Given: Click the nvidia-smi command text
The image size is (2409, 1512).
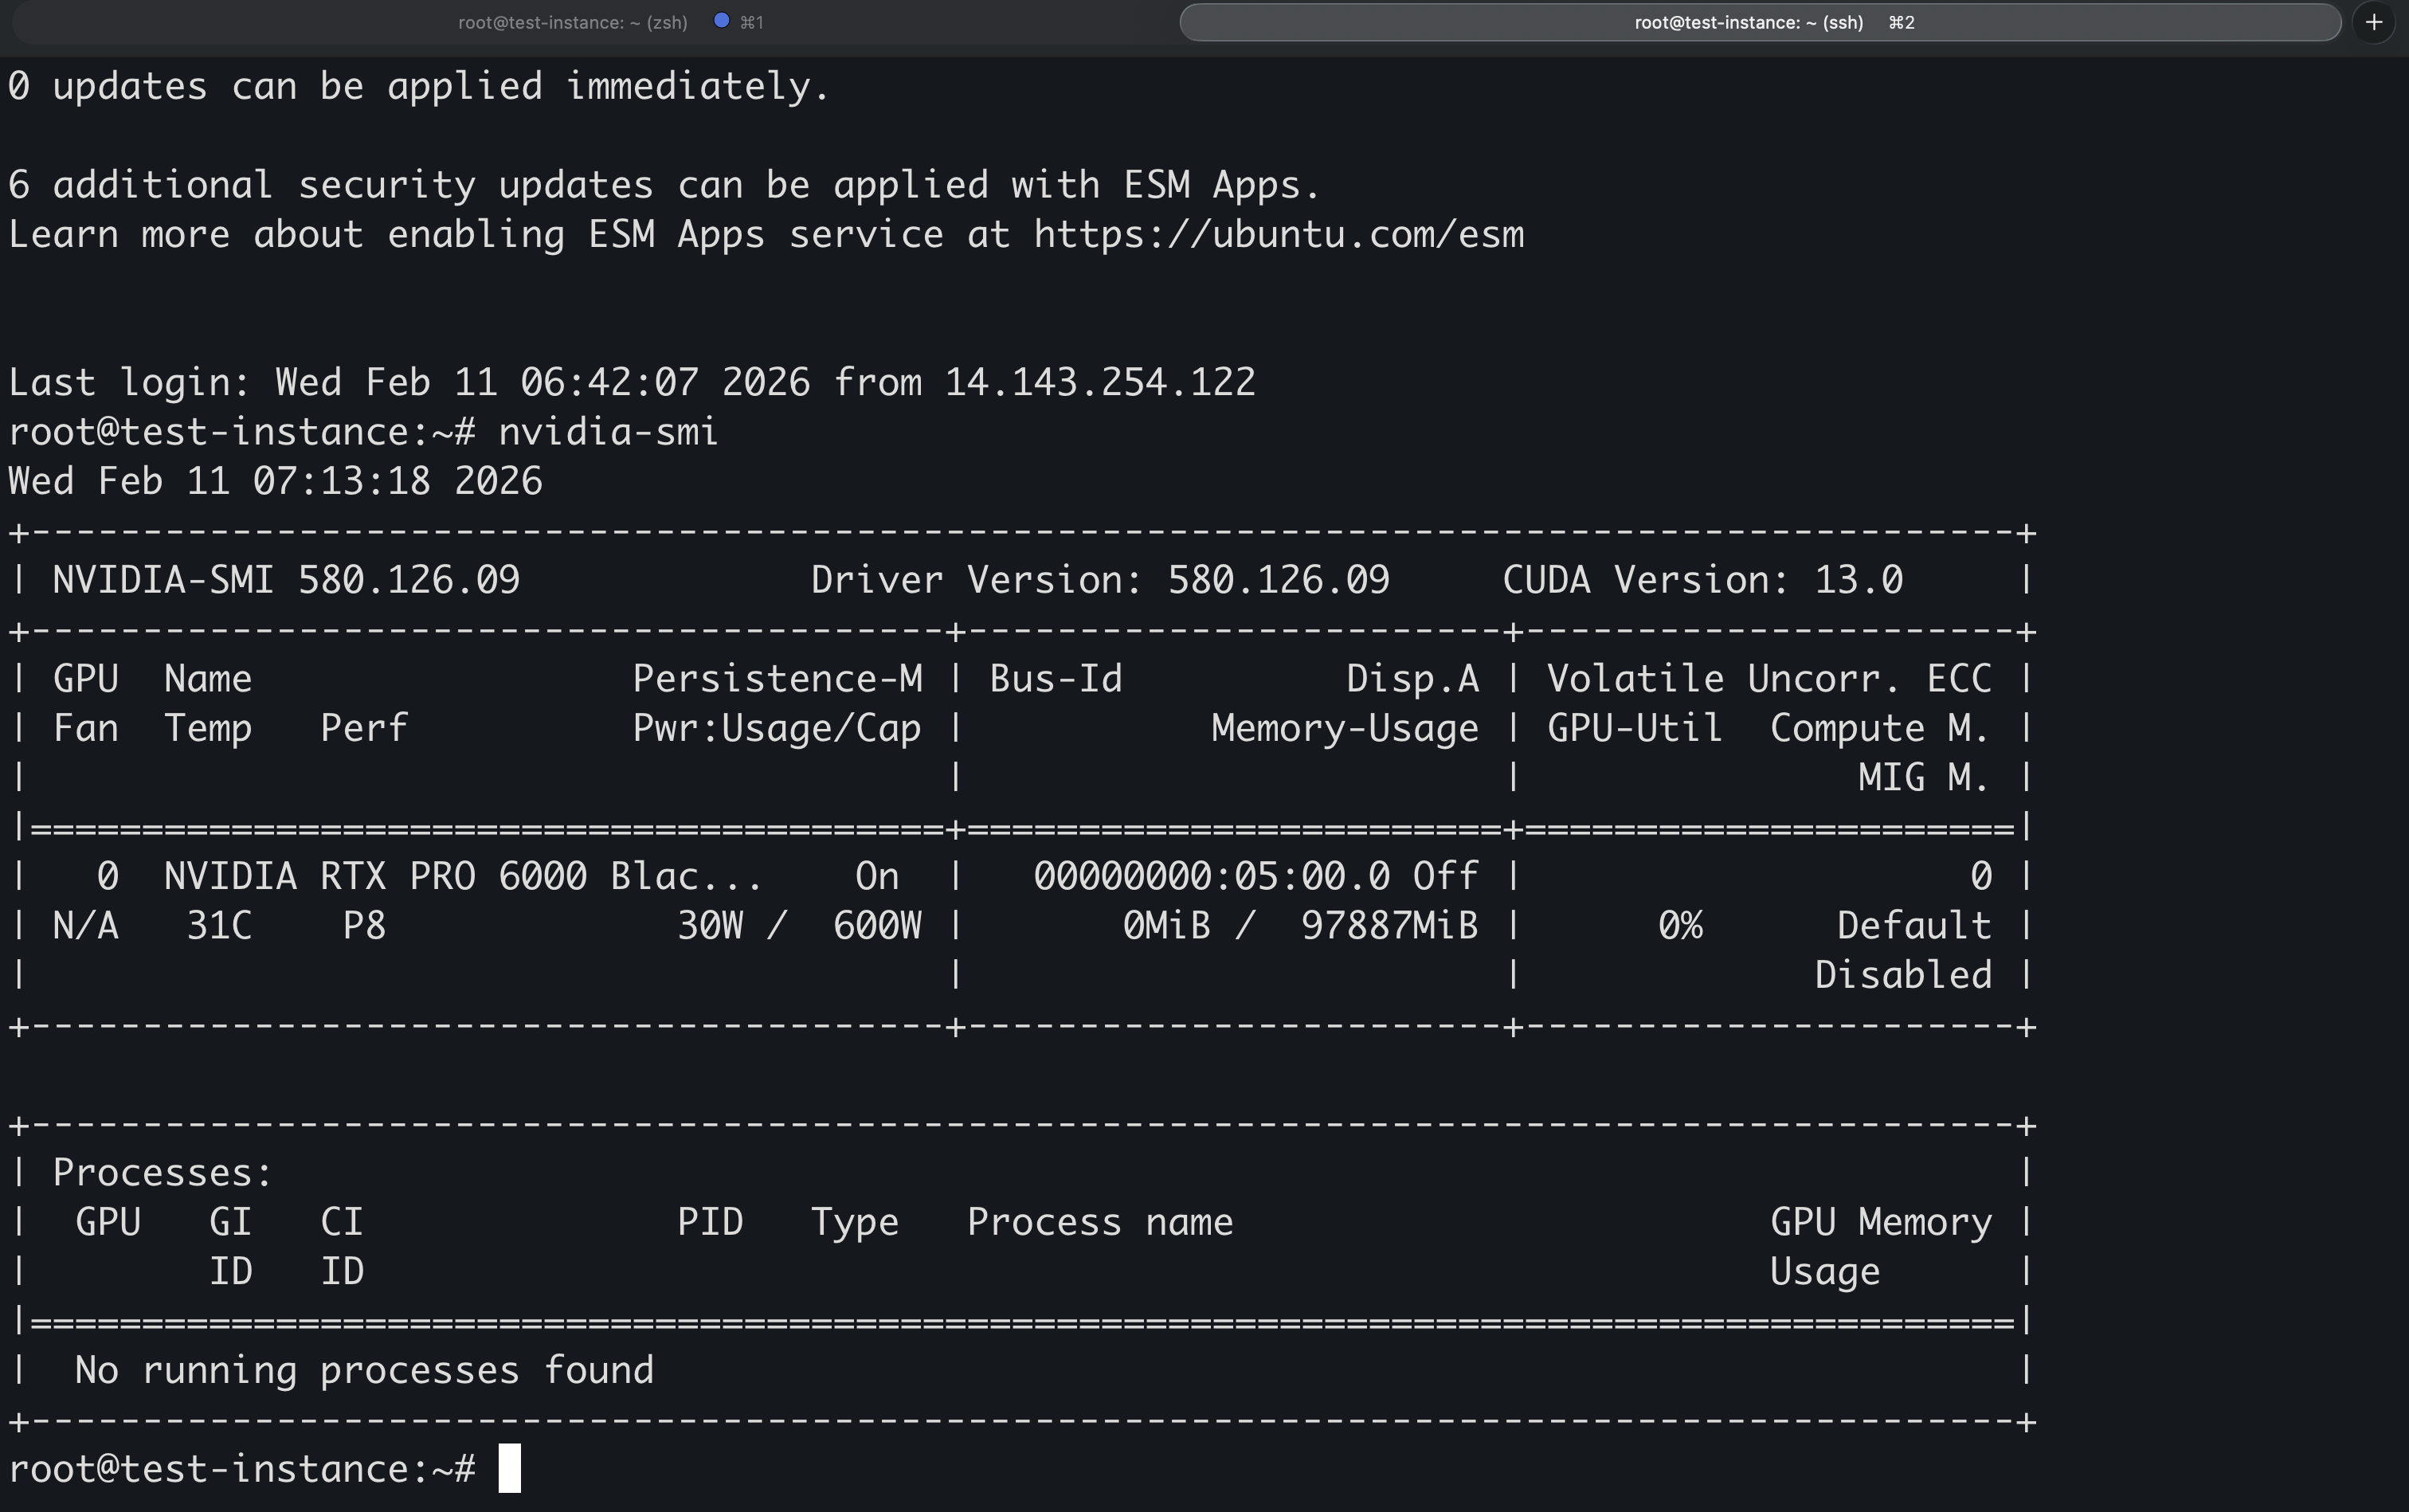Looking at the screenshot, I should point(608,432).
